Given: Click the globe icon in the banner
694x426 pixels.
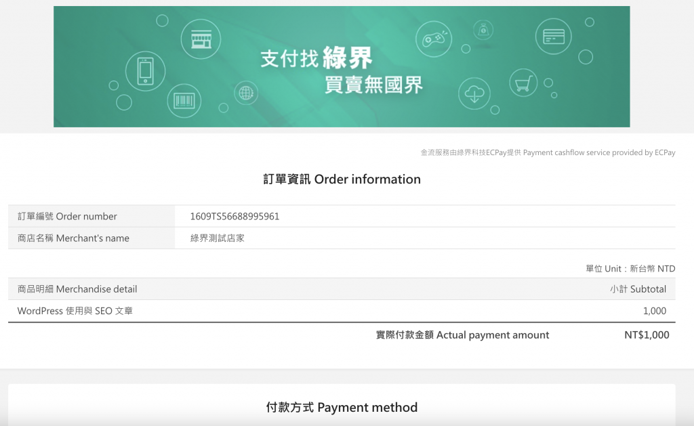Looking at the screenshot, I should 246,93.
